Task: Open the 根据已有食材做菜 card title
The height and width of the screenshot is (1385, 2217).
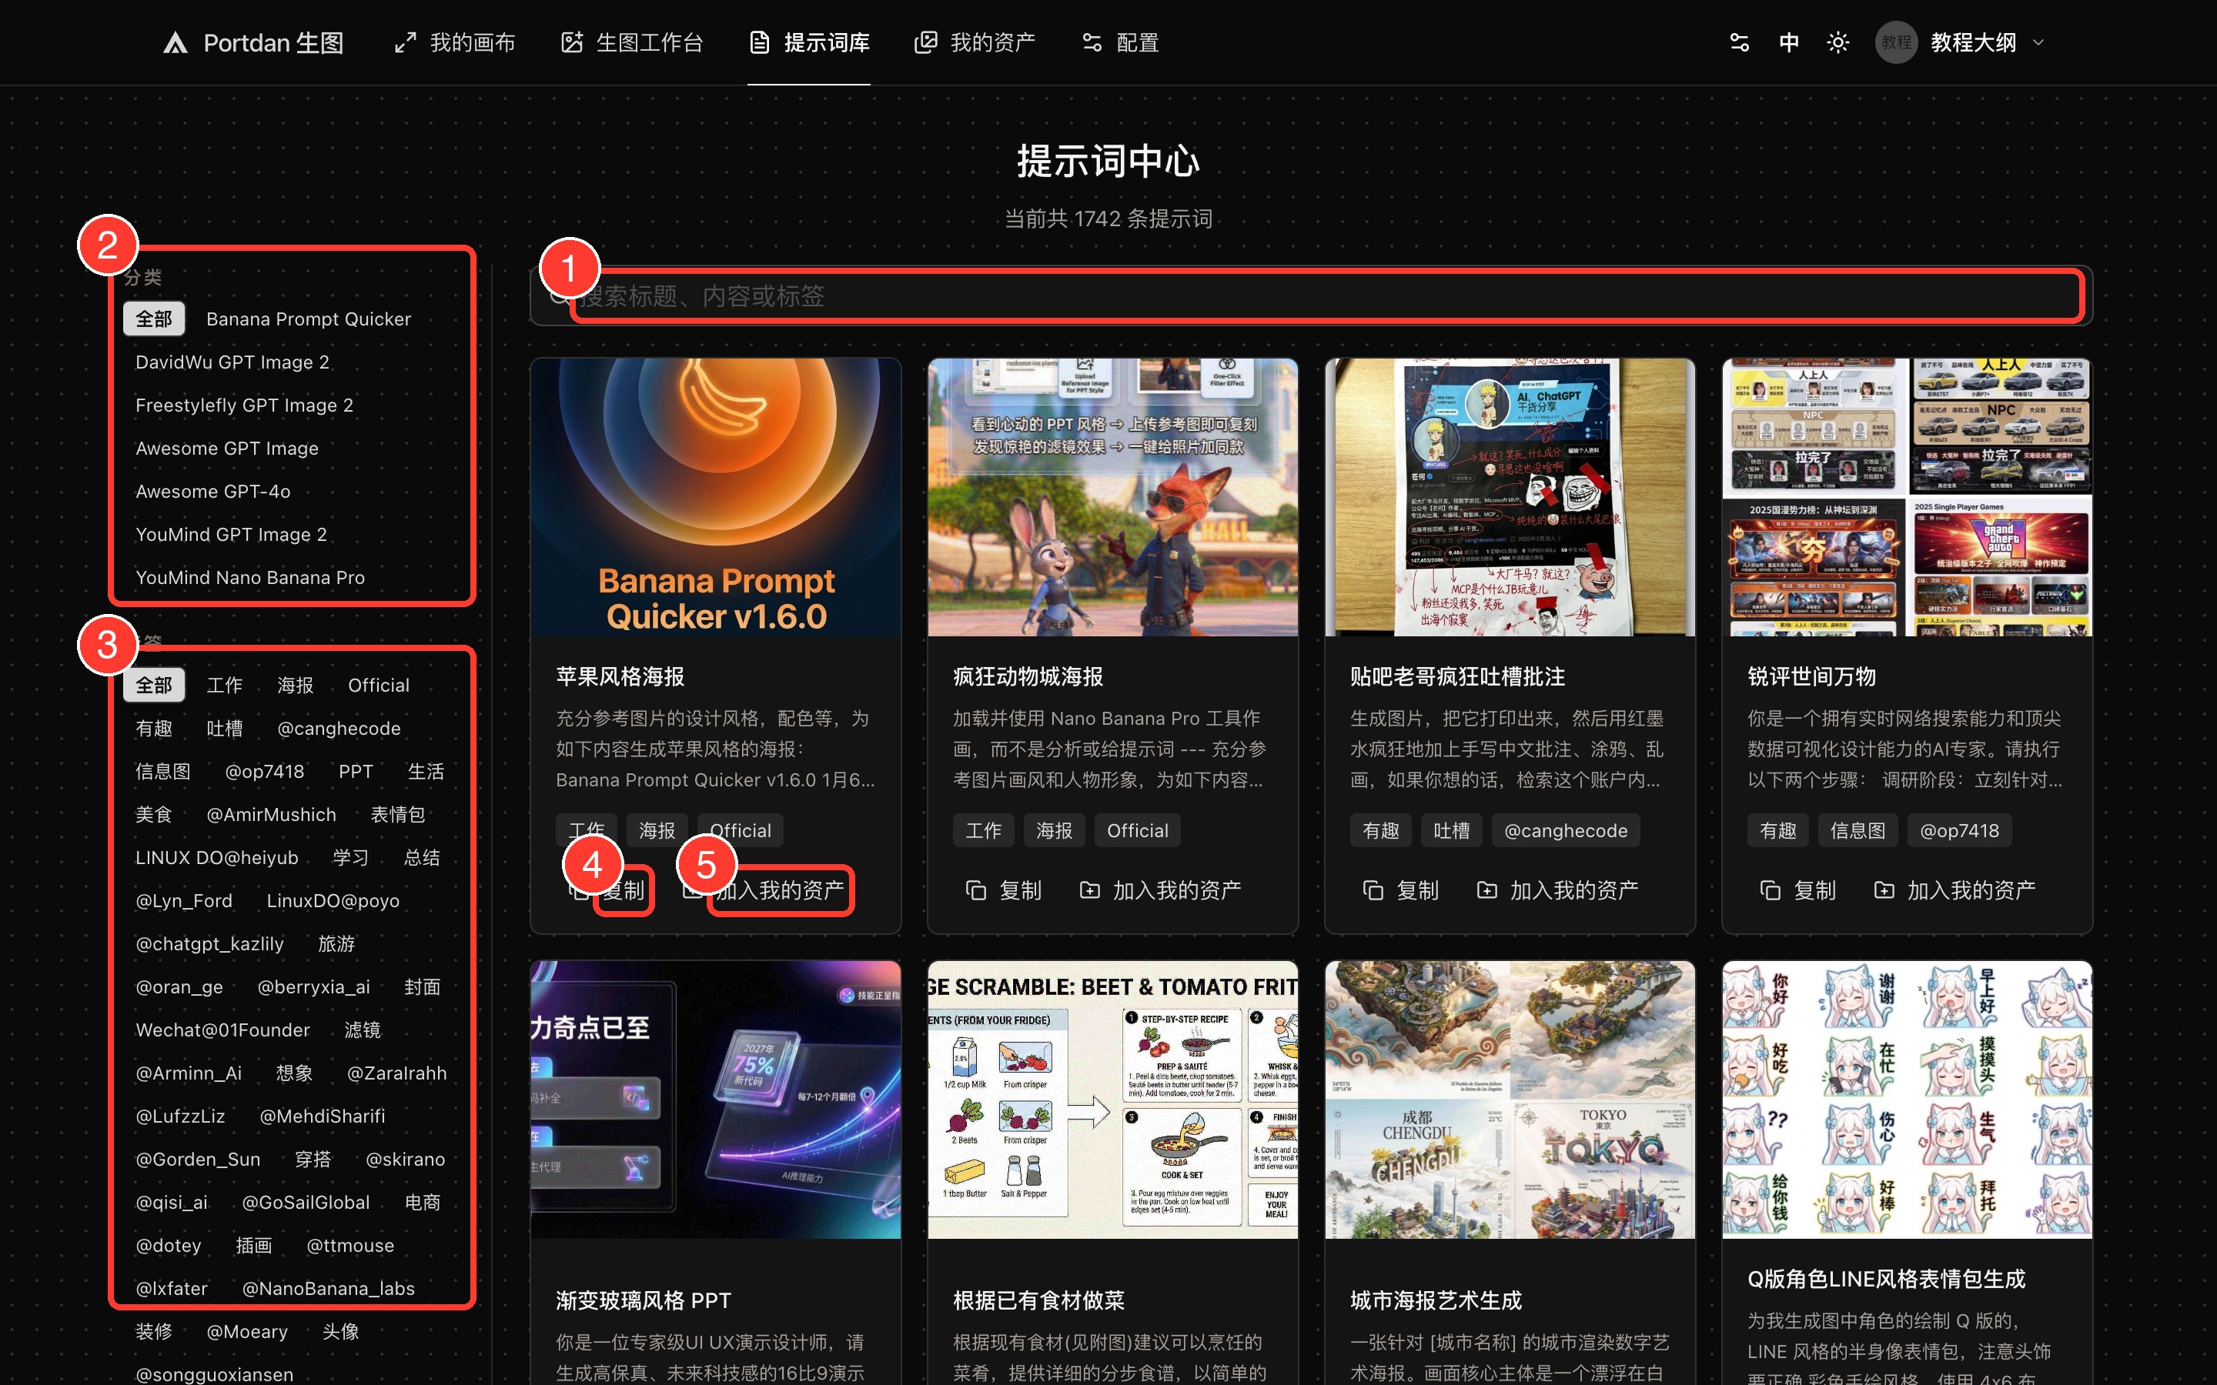Action: coord(1039,1300)
